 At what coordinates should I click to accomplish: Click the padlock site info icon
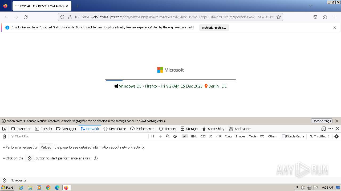(x=70, y=17)
